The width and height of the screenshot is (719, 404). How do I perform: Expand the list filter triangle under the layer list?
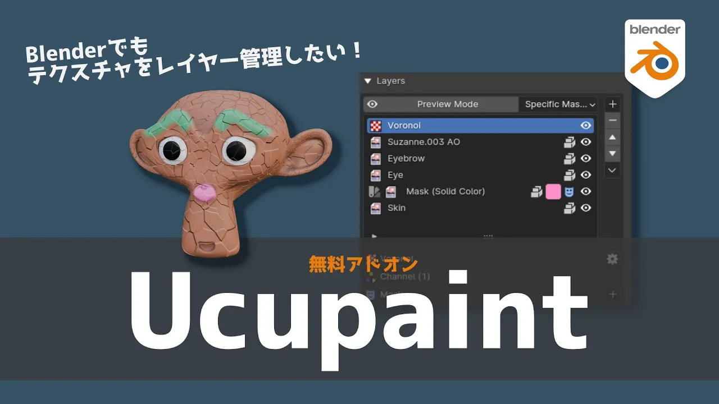pyautogui.click(x=375, y=236)
